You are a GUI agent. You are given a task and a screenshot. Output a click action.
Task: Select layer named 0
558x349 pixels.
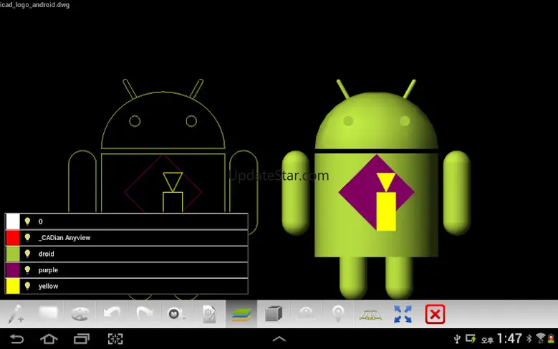point(41,221)
